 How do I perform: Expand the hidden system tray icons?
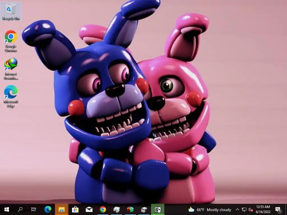coord(237,209)
